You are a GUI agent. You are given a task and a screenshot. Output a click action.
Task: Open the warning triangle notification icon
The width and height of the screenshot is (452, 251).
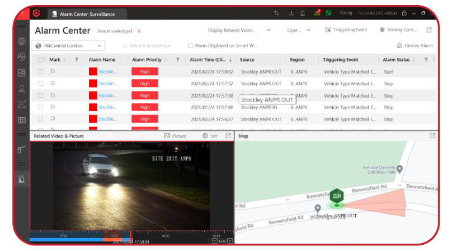317,13
